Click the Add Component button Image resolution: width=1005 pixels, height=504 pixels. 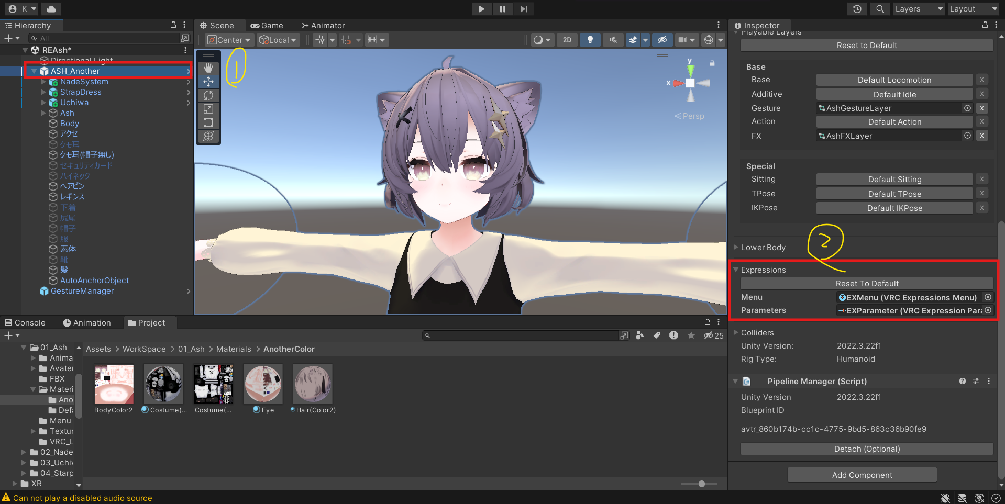862,475
